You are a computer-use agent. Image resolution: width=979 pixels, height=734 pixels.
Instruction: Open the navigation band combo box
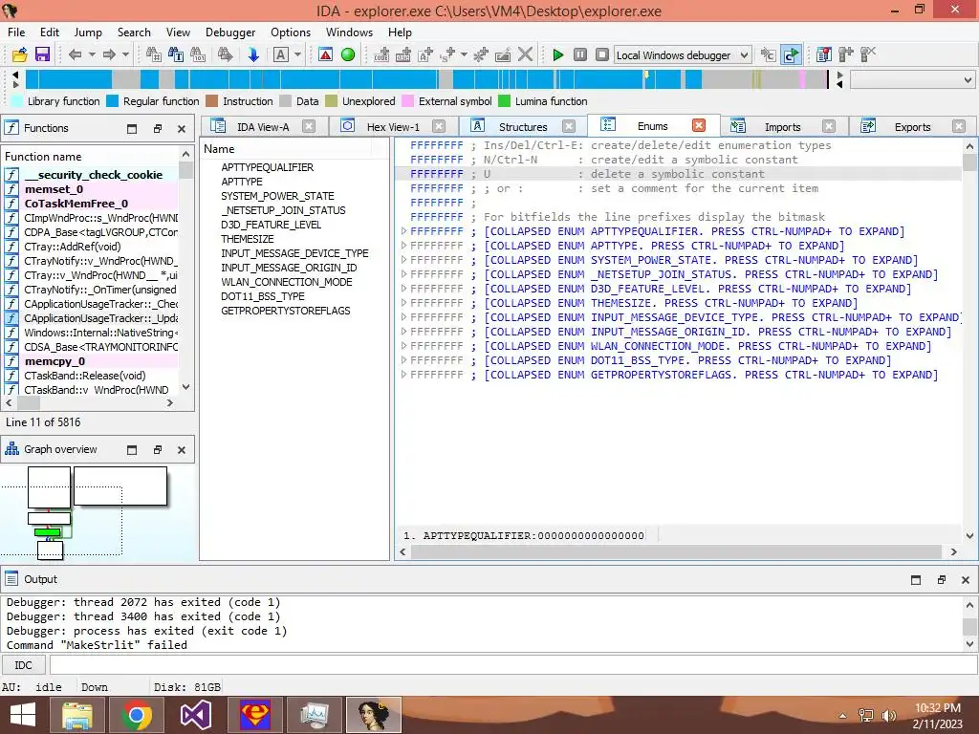click(x=912, y=79)
